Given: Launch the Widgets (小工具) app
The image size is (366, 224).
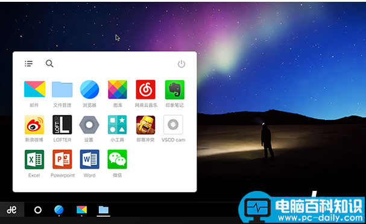Looking at the screenshot, I should (x=117, y=125).
